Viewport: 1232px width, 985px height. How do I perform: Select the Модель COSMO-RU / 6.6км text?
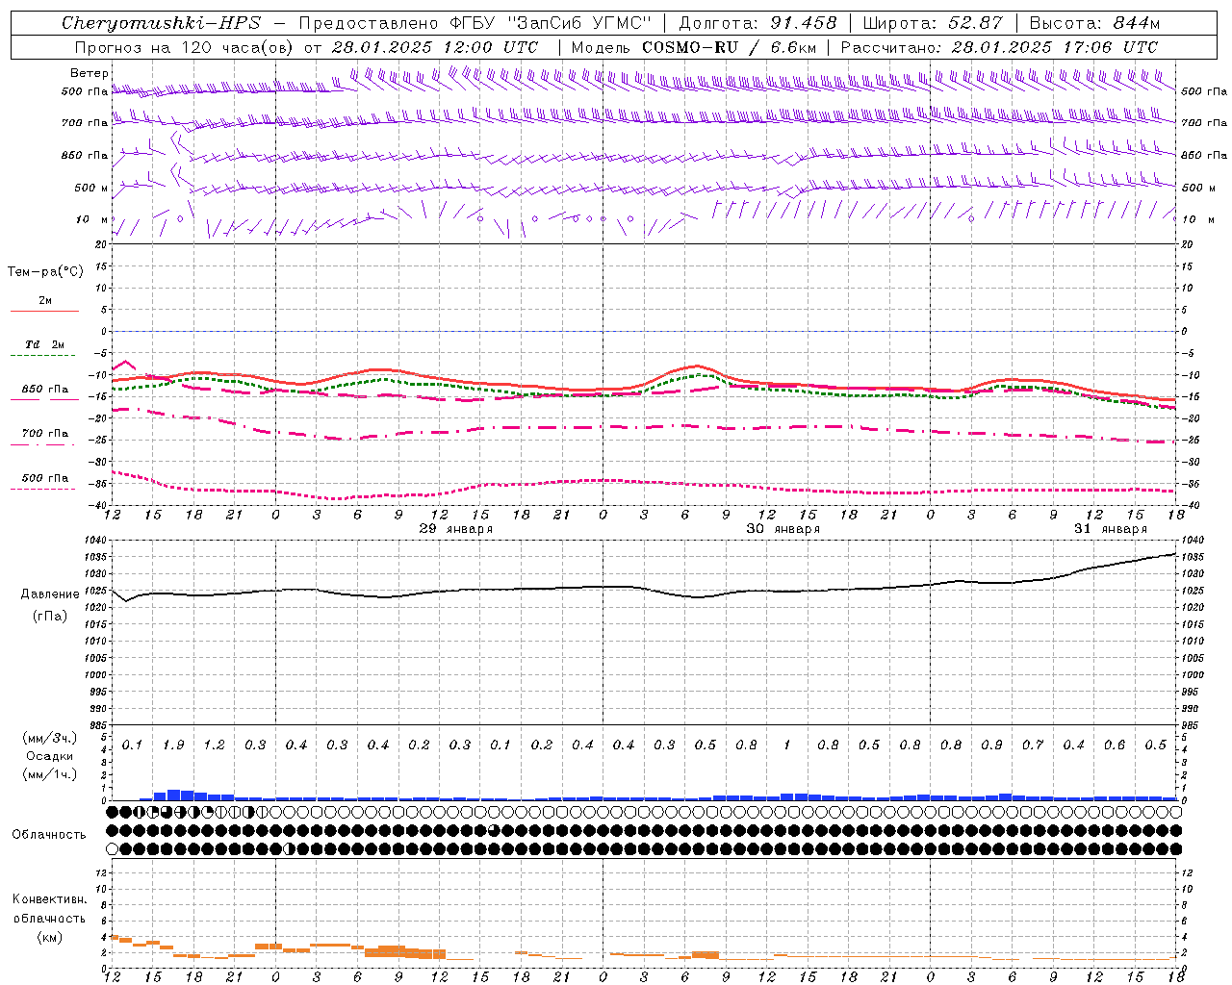(x=693, y=47)
